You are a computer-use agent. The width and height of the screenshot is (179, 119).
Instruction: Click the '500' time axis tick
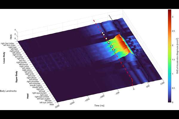coord(148,86)
